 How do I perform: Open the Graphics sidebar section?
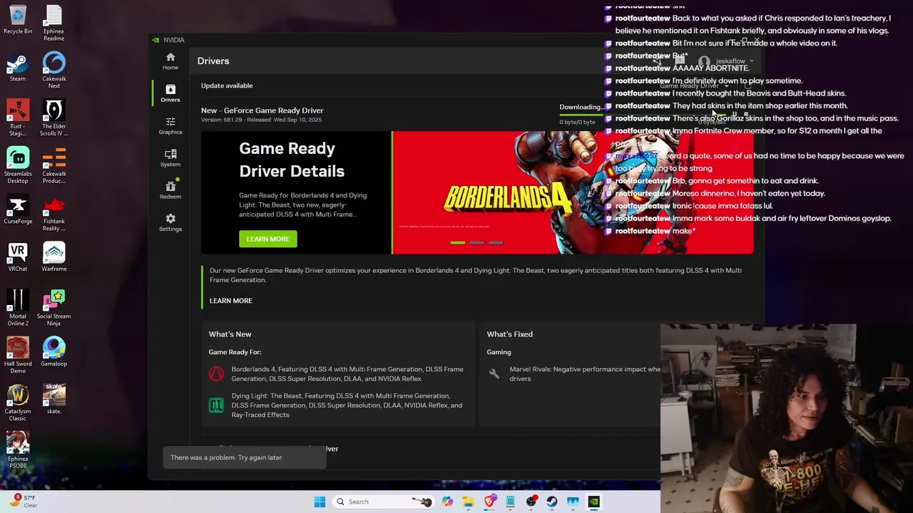pyautogui.click(x=170, y=125)
